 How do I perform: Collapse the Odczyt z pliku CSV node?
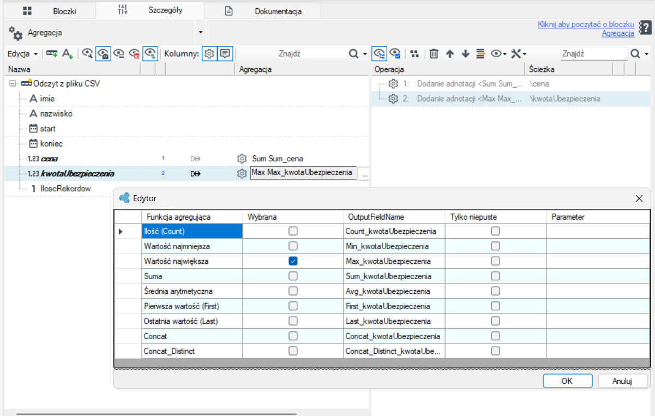coord(13,84)
